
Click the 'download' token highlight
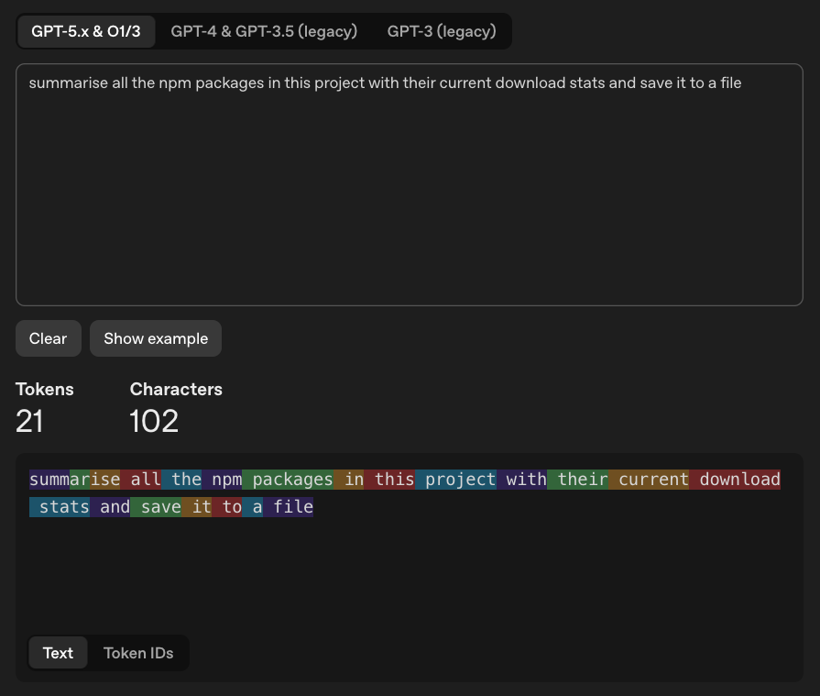(735, 480)
